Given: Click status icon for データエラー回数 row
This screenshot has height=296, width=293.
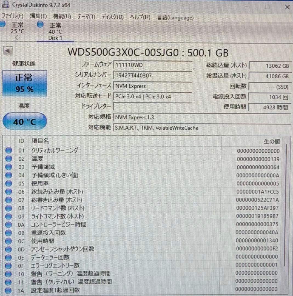Looking at the screenshot, I should [8, 257].
